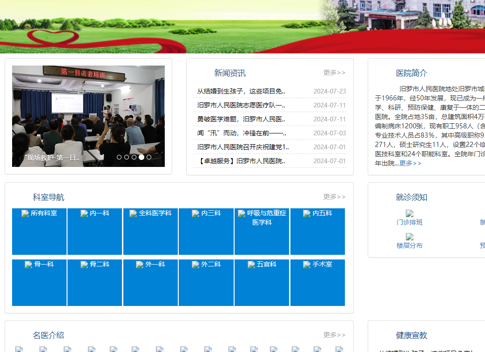This screenshot has width=485, height=352.
Task: Open the 呼吸与危重症医学科 tile
Action: coord(262,232)
